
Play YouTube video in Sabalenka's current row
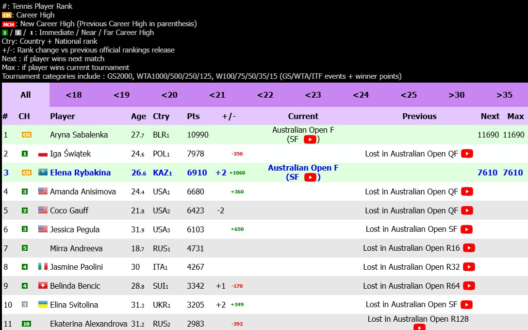coord(310,139)
